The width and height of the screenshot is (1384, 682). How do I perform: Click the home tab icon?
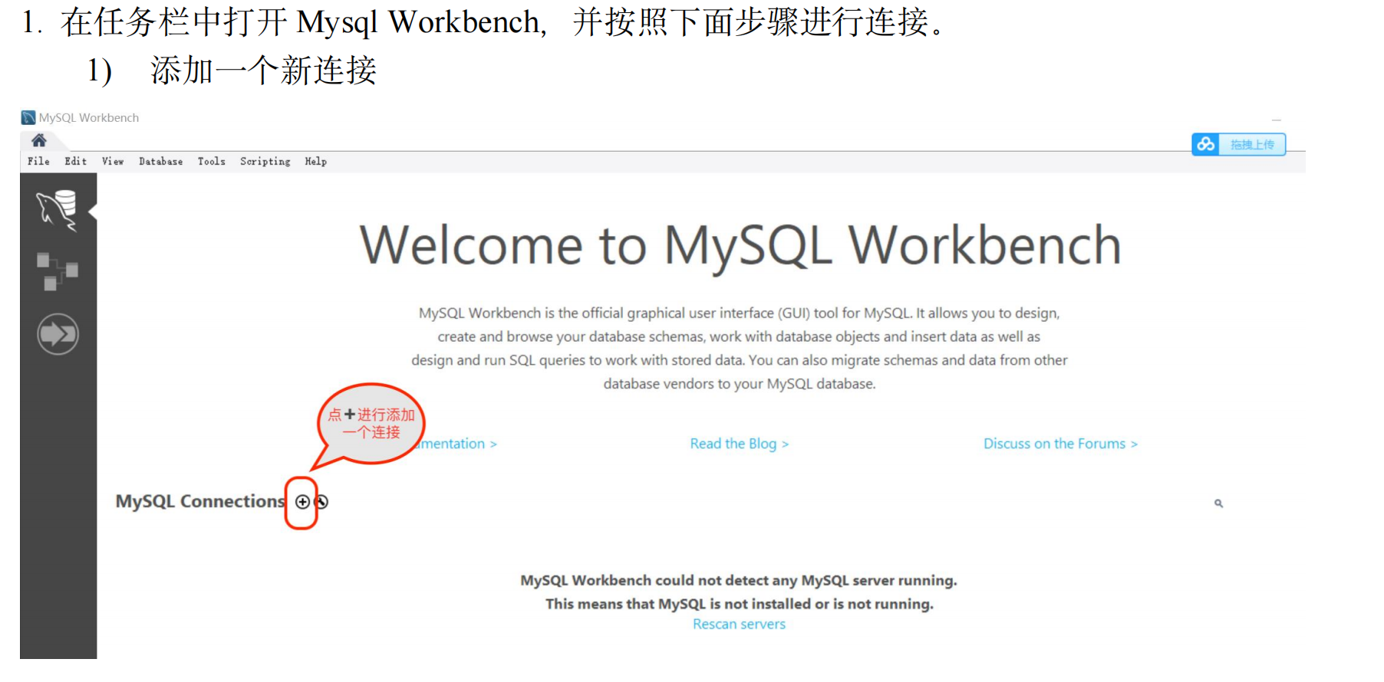click(x=39, y=140)
